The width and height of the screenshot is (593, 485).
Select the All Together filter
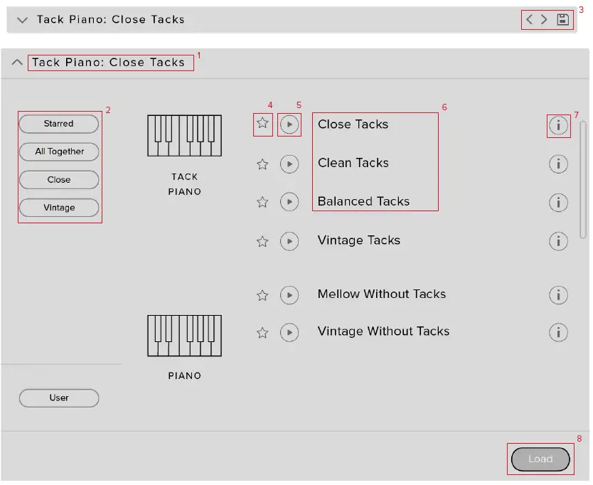click(59, 151)
